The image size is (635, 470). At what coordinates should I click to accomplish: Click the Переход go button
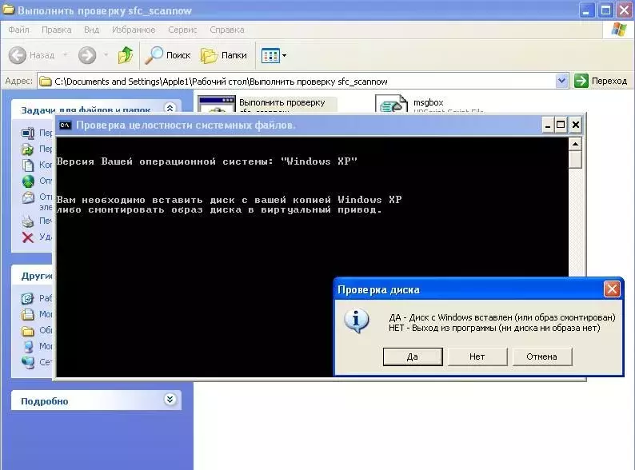coord(601,81)
